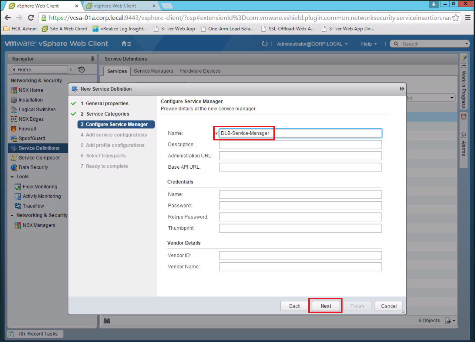
Task: Switch to the Service Managers tab
Action: [x=154, y=71]
